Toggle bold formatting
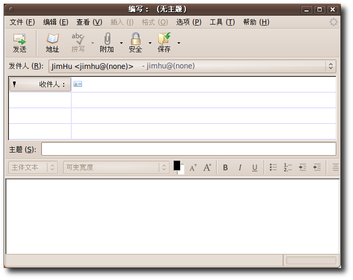Viewport: 353px width, 280px height. 225,168
